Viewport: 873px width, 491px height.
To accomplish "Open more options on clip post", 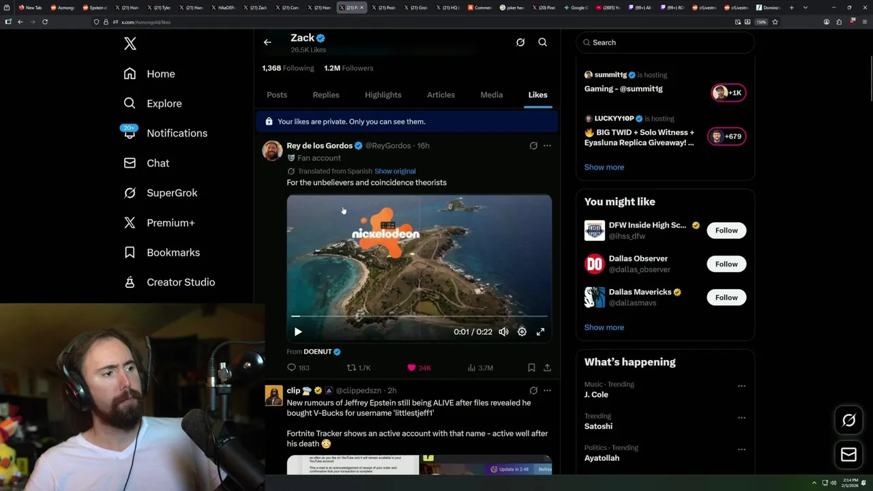I will tap(547, 390).
